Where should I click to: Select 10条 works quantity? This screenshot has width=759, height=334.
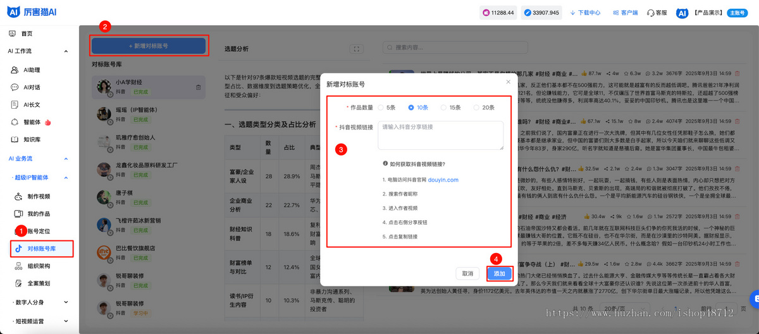418,108
